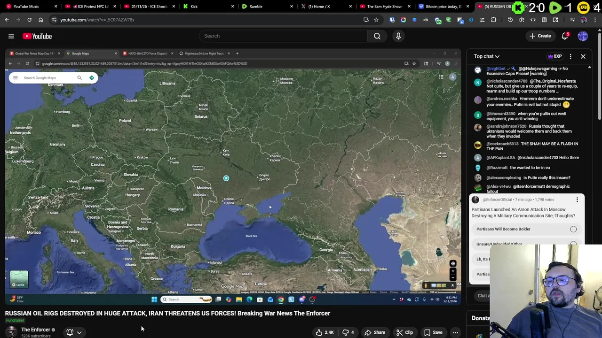Click the Google Maps directions diamond icon
The image size is (602, 338).
92,78
